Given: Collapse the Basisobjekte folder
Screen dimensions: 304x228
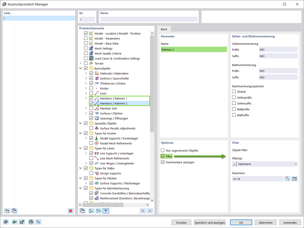Looking at the screenshot, I should (x=81, y=68).
